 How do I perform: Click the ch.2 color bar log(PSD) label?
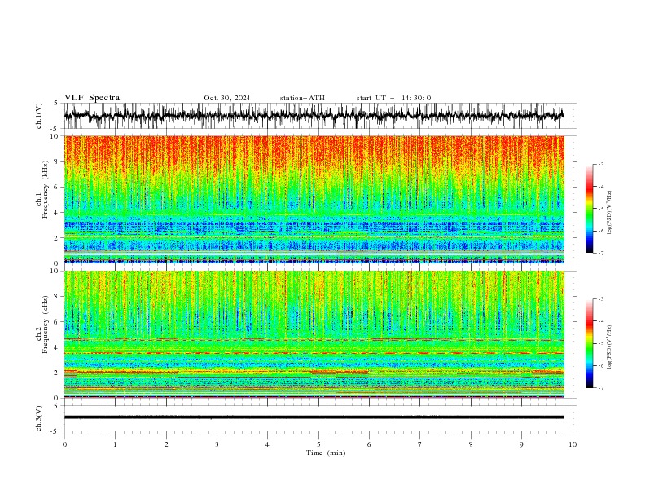pyautogui.click(x=609, y=347)
